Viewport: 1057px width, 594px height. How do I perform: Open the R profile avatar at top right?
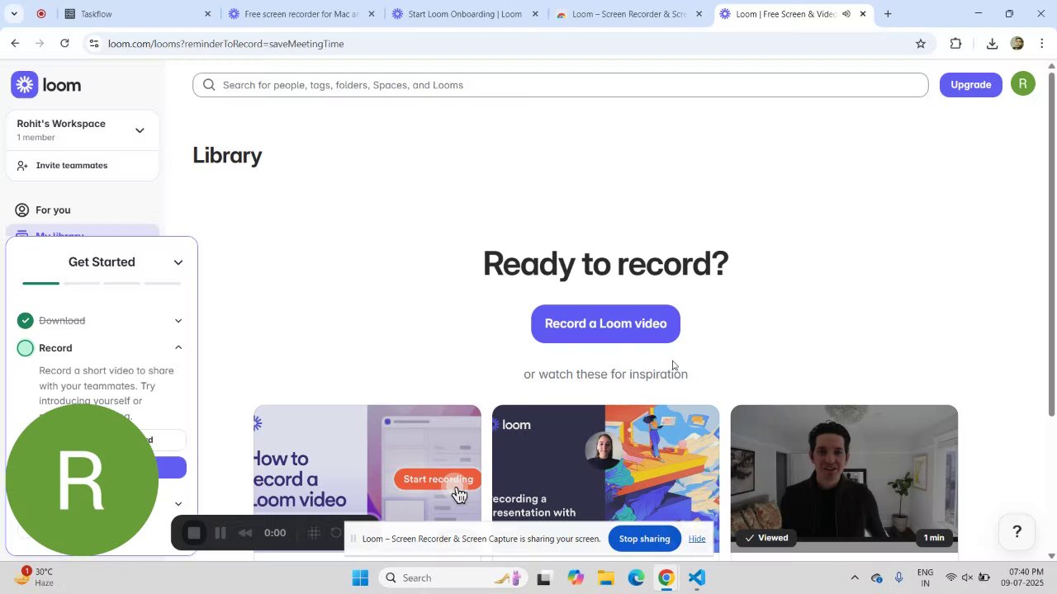click(1022, 84)
